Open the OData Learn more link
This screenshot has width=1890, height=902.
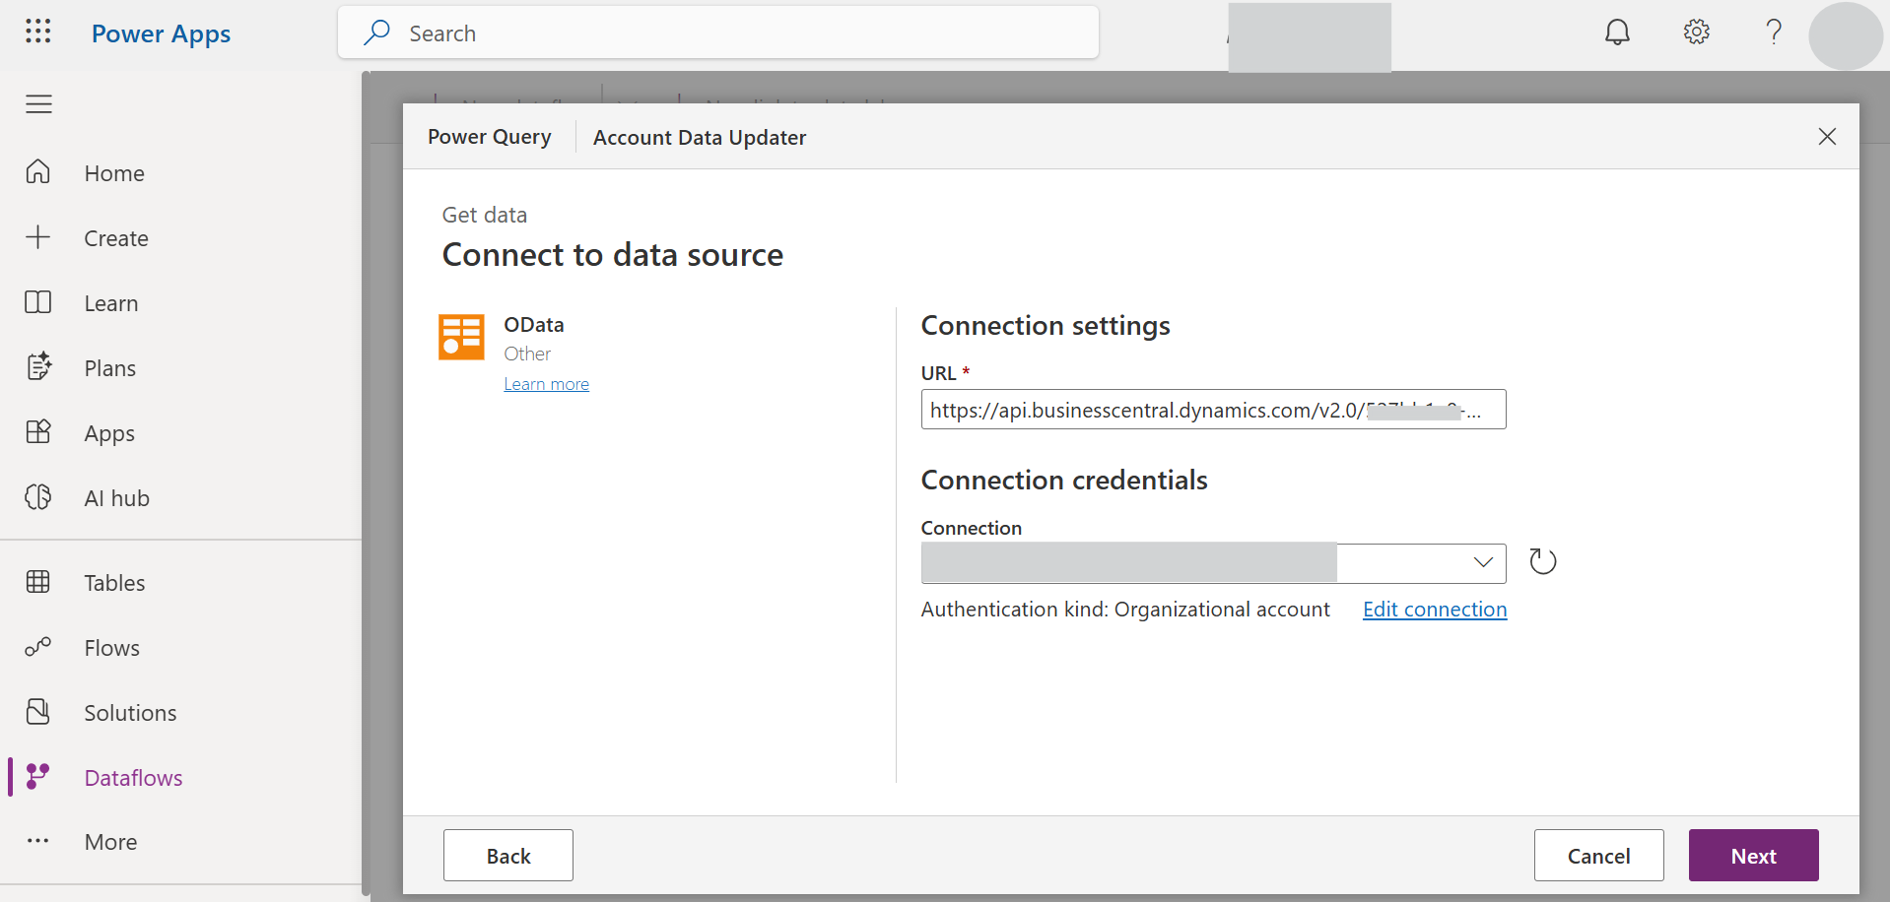(x=546, y=384)
